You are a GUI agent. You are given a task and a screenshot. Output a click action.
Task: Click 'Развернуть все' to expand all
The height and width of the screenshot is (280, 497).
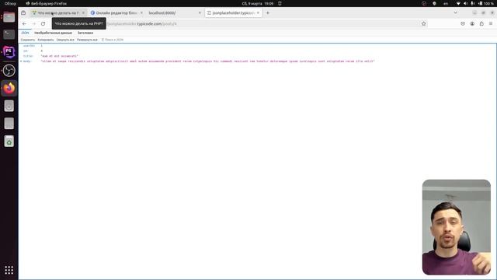pyautogui.click(x=87, y=40)
